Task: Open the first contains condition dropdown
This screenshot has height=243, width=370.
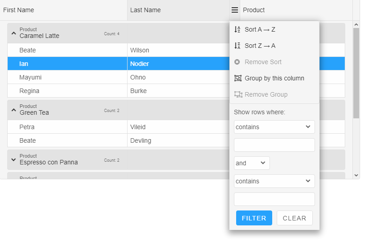Action: tap(274, 127)
